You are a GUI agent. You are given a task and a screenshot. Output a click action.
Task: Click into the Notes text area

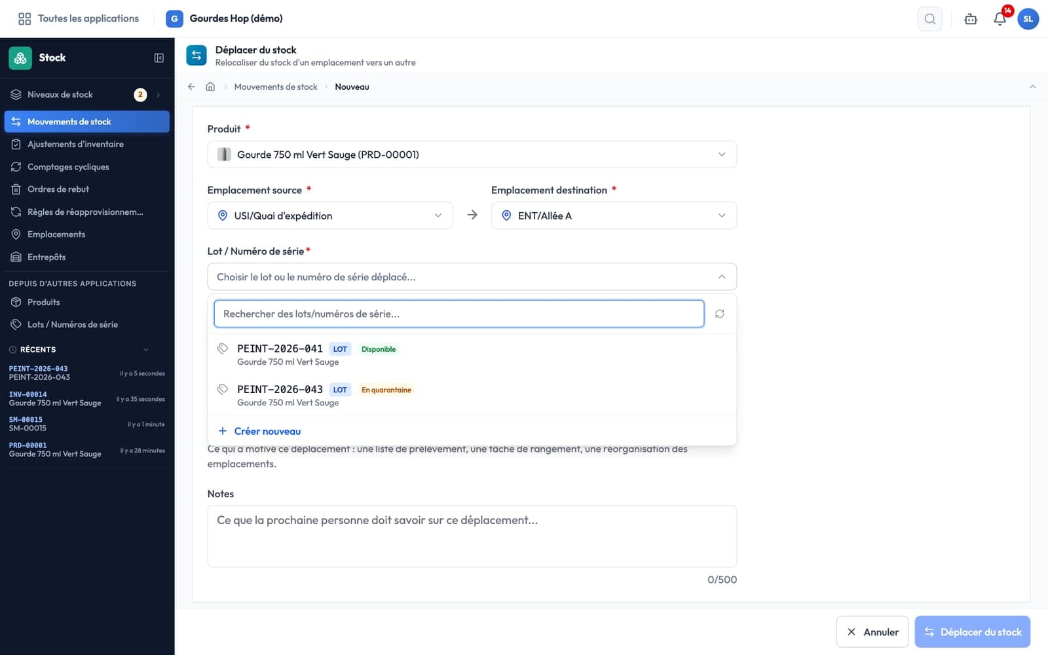pos(472,536)
